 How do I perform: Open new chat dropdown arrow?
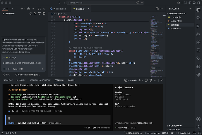(25, 9)
